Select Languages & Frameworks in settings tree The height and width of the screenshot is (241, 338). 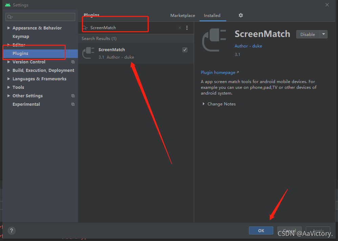pyautogui.click(x=39, y=79)
